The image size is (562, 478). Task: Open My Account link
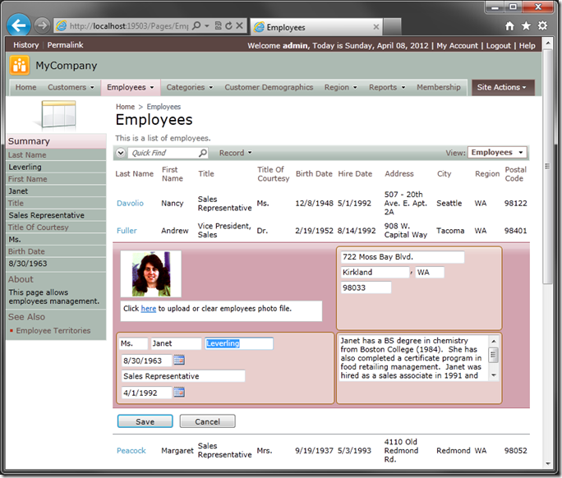458,46
